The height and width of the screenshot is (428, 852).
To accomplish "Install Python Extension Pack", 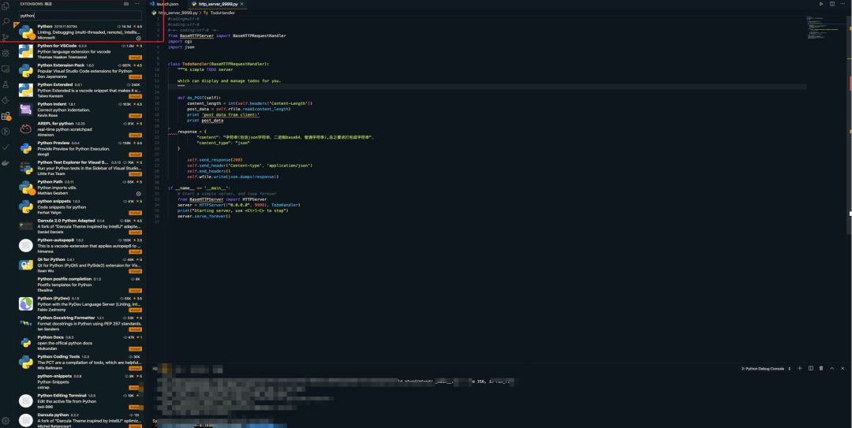I will [136, 77].
